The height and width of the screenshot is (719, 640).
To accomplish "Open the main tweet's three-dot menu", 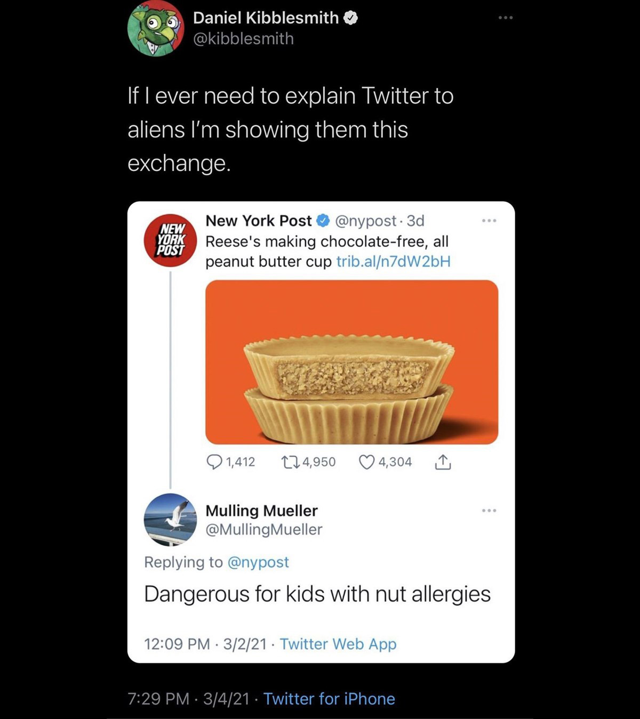I will point(505,19).
